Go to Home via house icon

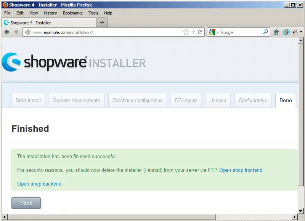pos(276,32)
